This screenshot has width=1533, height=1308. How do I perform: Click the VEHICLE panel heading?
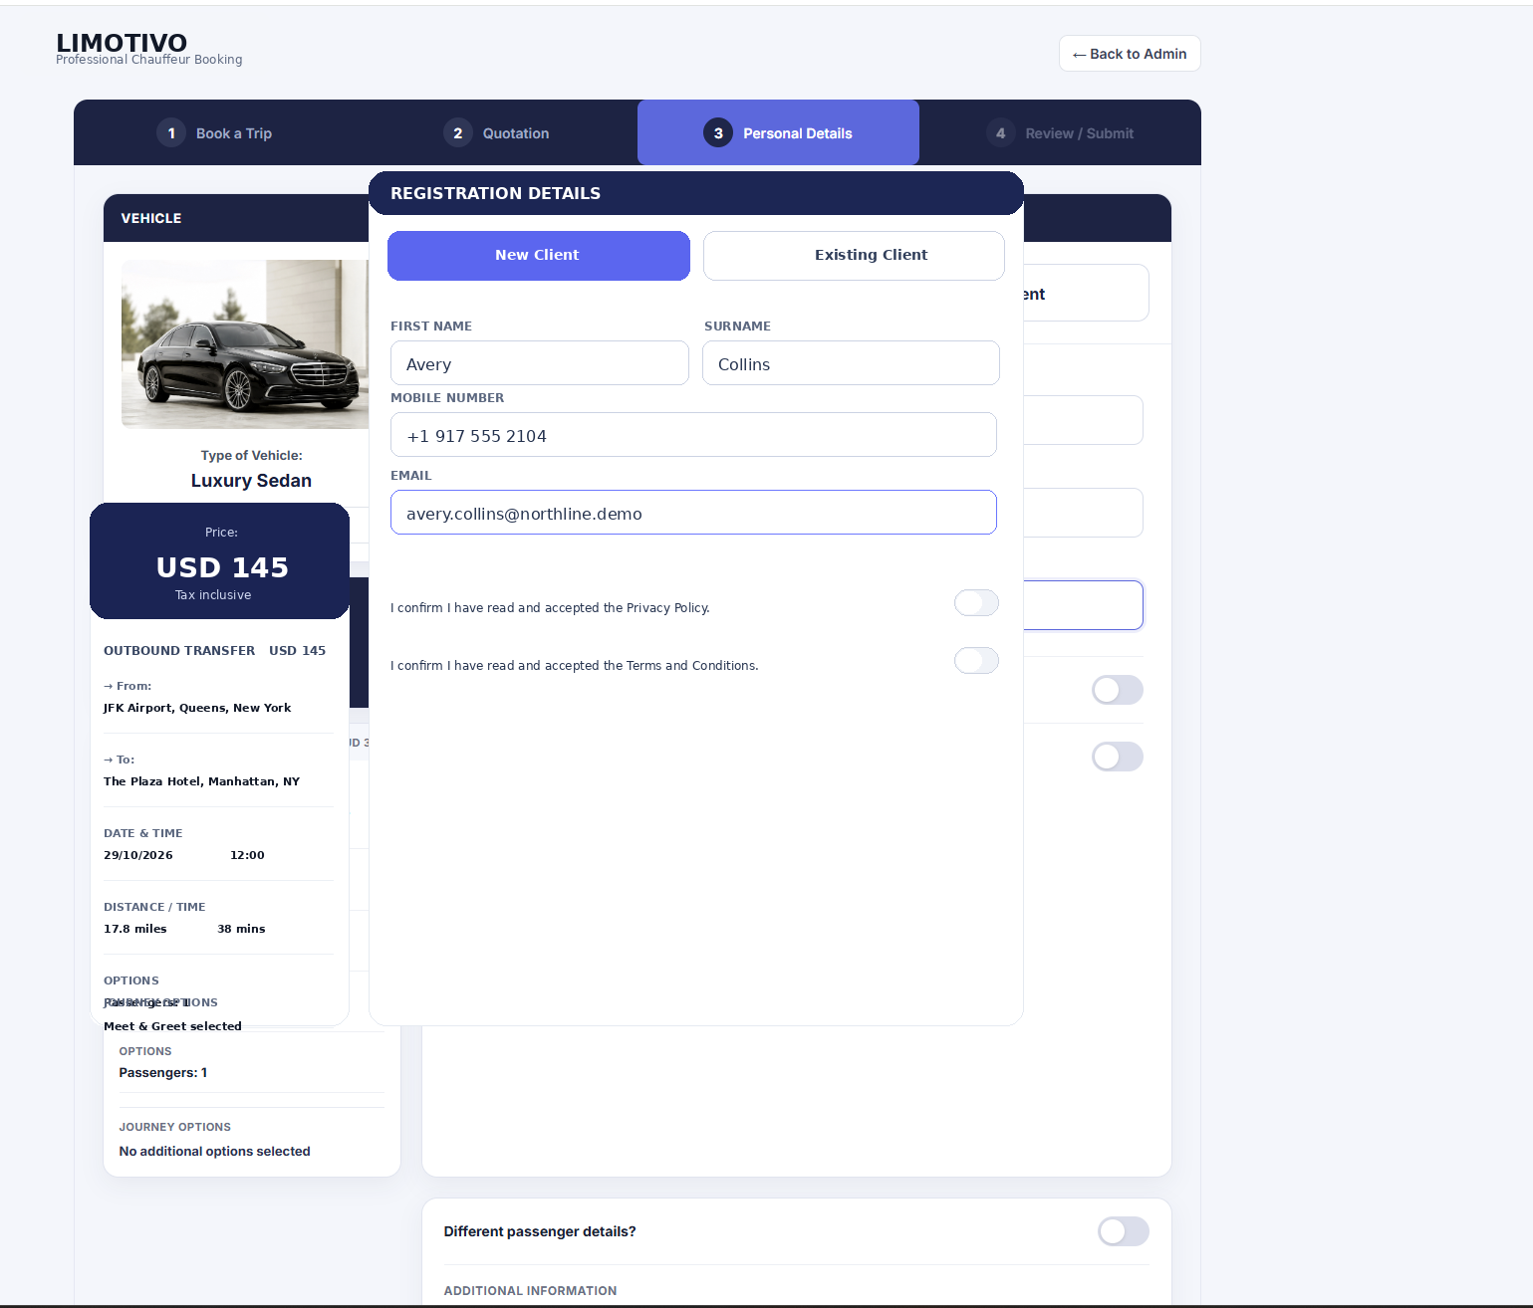point(151,218)
